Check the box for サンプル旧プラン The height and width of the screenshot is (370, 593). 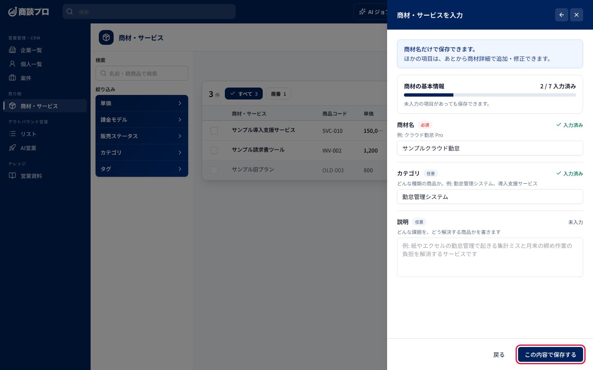pos(214,170)
